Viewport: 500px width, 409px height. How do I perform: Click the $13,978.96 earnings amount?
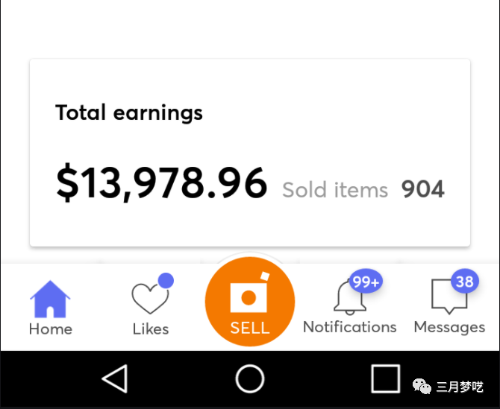[x=161, y=183]
